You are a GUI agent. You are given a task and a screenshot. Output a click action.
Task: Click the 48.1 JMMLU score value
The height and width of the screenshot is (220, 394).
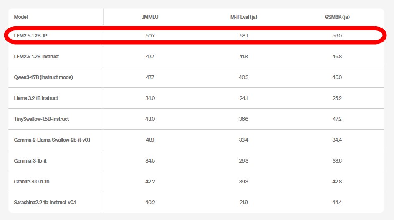[150, 140]
